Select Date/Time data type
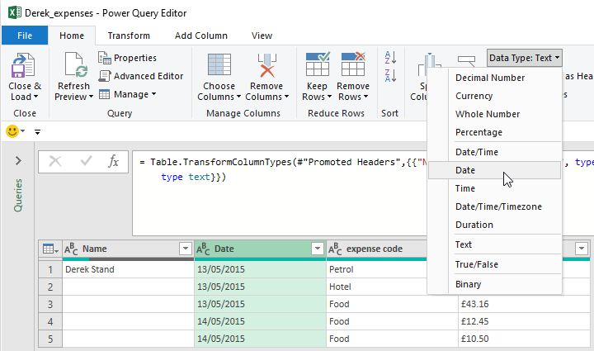594x351 pixels. click(x=494, y=152)
